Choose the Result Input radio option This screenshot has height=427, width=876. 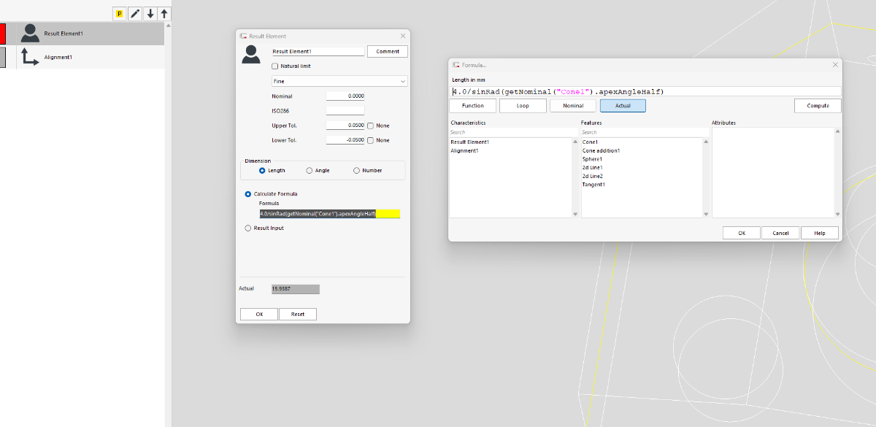click(x=248, y=228)
